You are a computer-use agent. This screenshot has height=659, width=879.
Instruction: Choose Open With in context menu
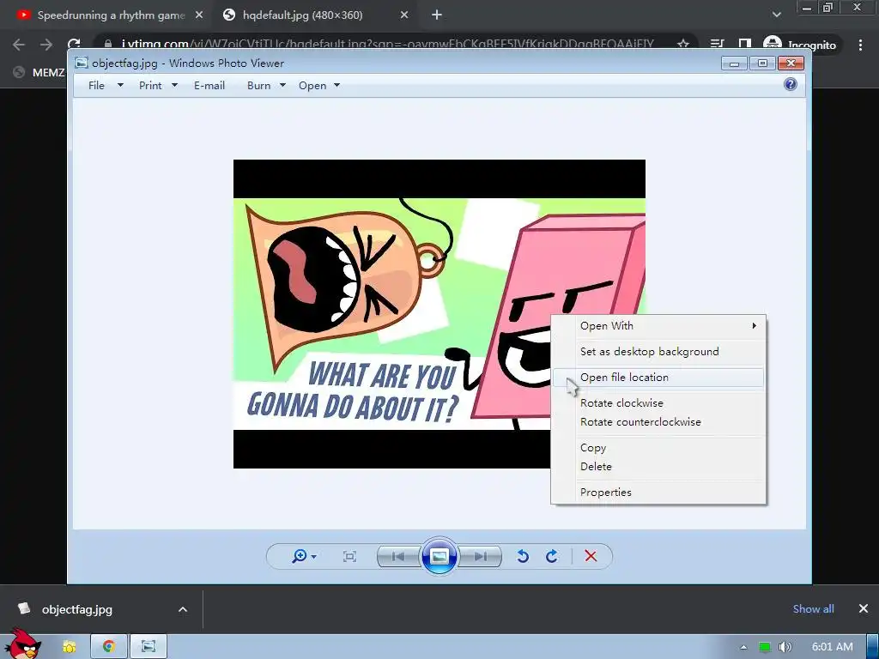[x=658, y=325]
